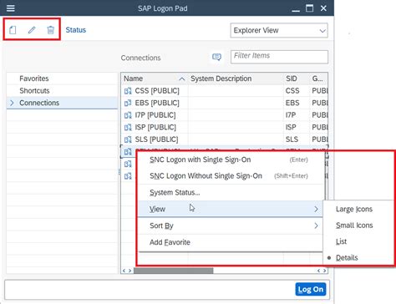
Task: Click the Log On button
Action: pyautogui.click(x=311, y=290)
